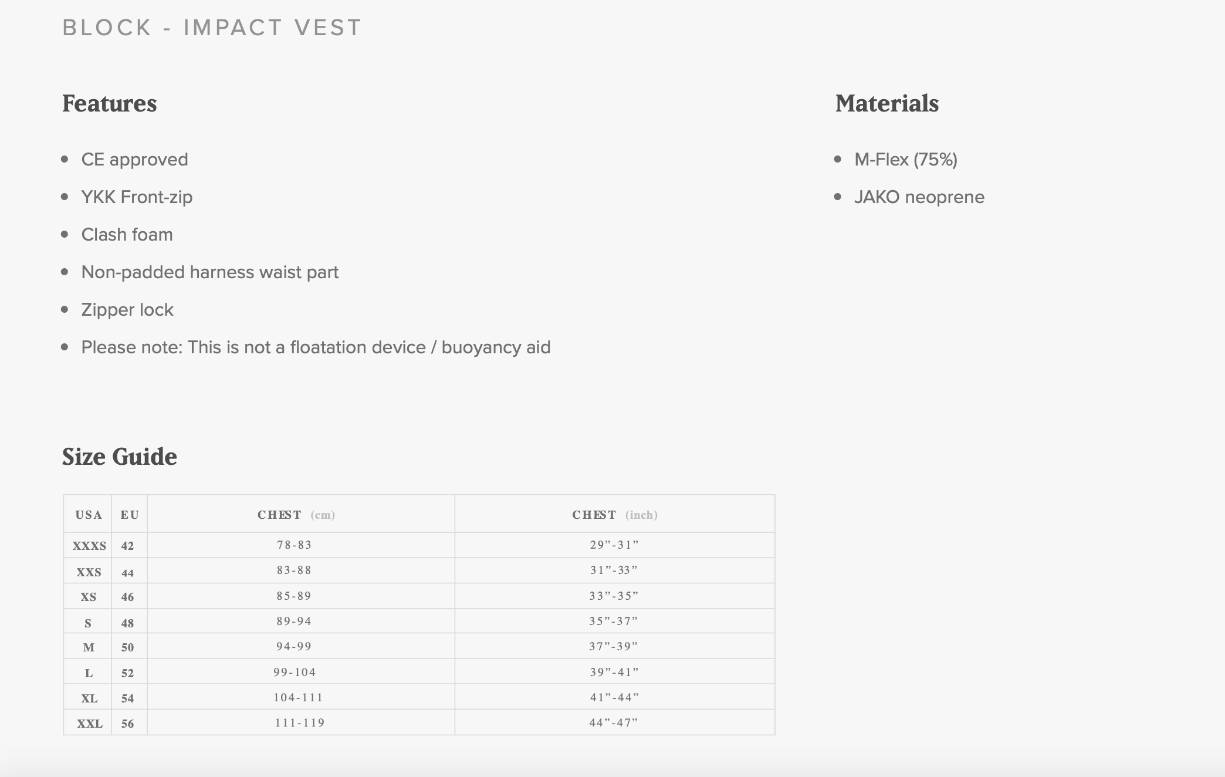Select the XXL size row label
The image size is (1225, 777).
click(90, 724)
